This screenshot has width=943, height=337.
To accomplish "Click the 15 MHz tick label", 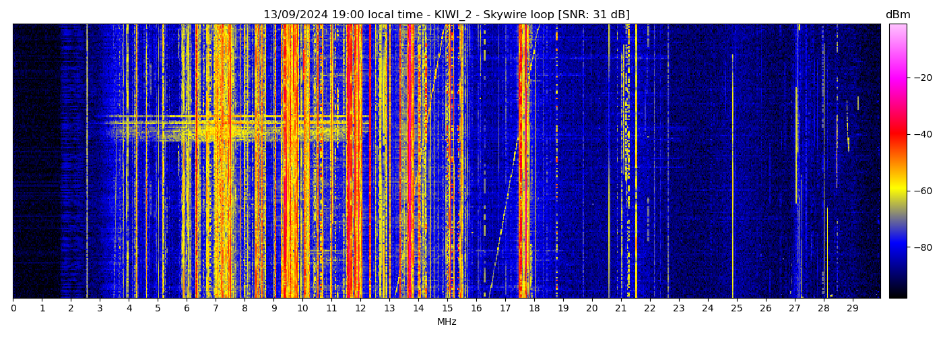I will (x=447, y=309).
